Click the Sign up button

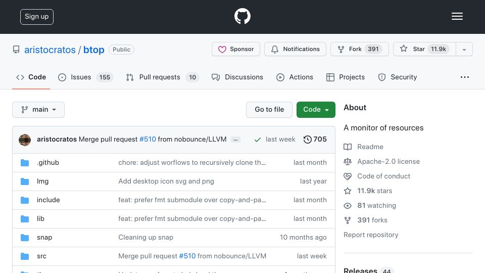(x=37, y=17)
